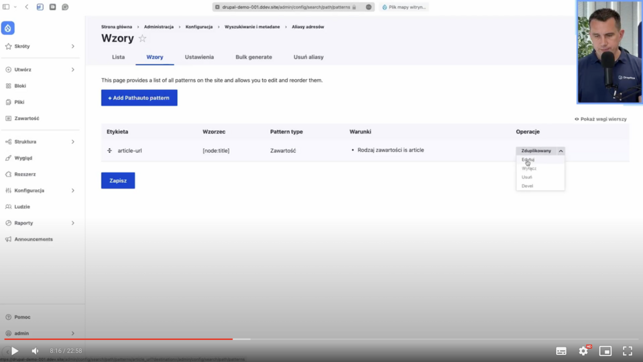This screenshot has width=643, height=362.
Task: Switch to the Bulk generate tab
Action: tap(253, 57)
